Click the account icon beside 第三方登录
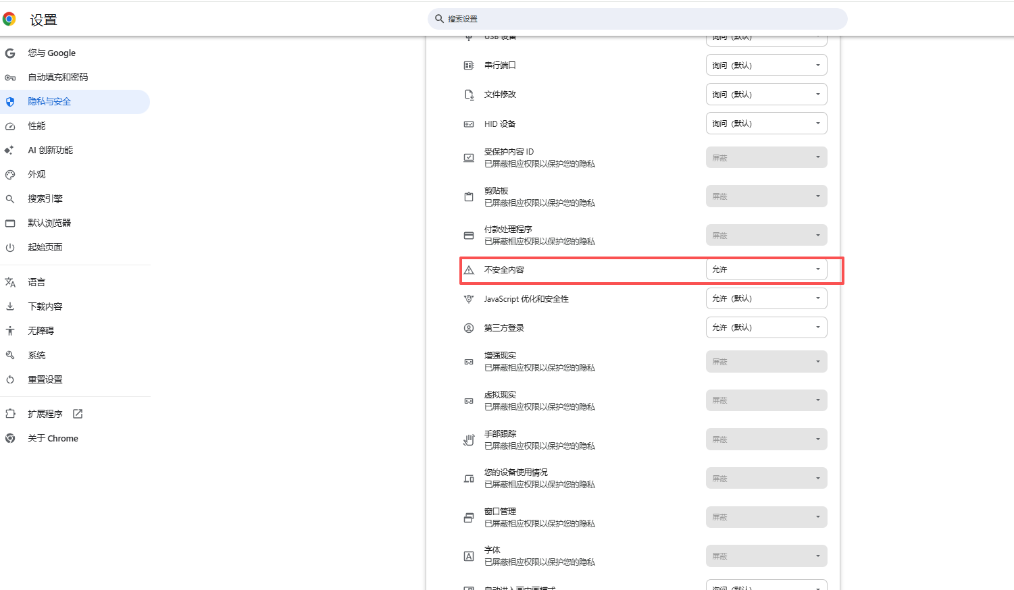 [469, 328]
